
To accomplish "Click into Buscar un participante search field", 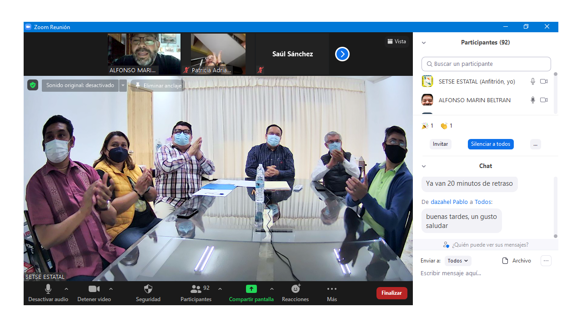I will 486,64.
